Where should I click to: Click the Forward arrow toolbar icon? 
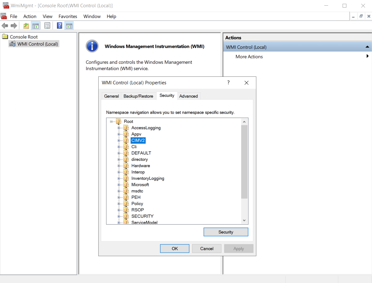point(14,26)
